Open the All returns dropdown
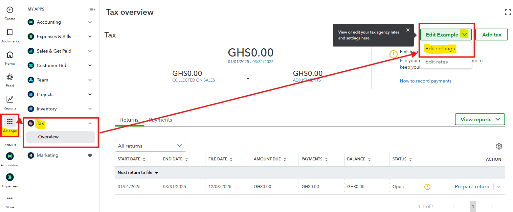The height and width of the screenshot is (212, 513). tap(150, 146)
